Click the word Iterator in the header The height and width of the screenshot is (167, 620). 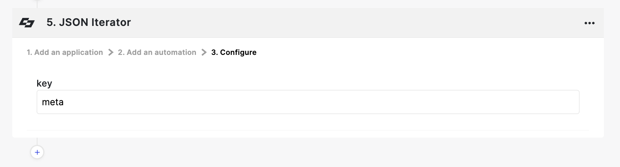[111, 22]
